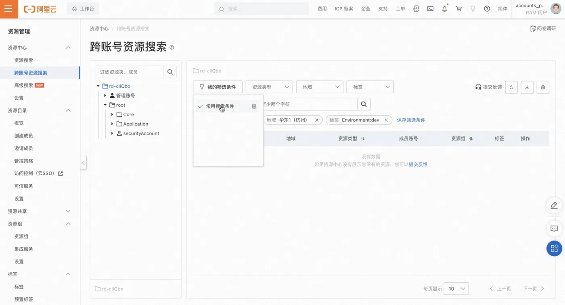
Task: Expand the 管理账号 tree node
Action: 105,95
